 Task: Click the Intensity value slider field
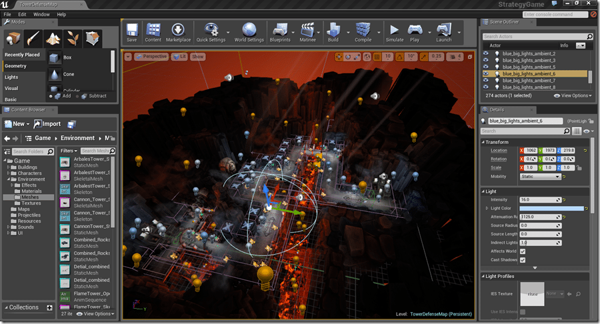[x=540, y=200]
